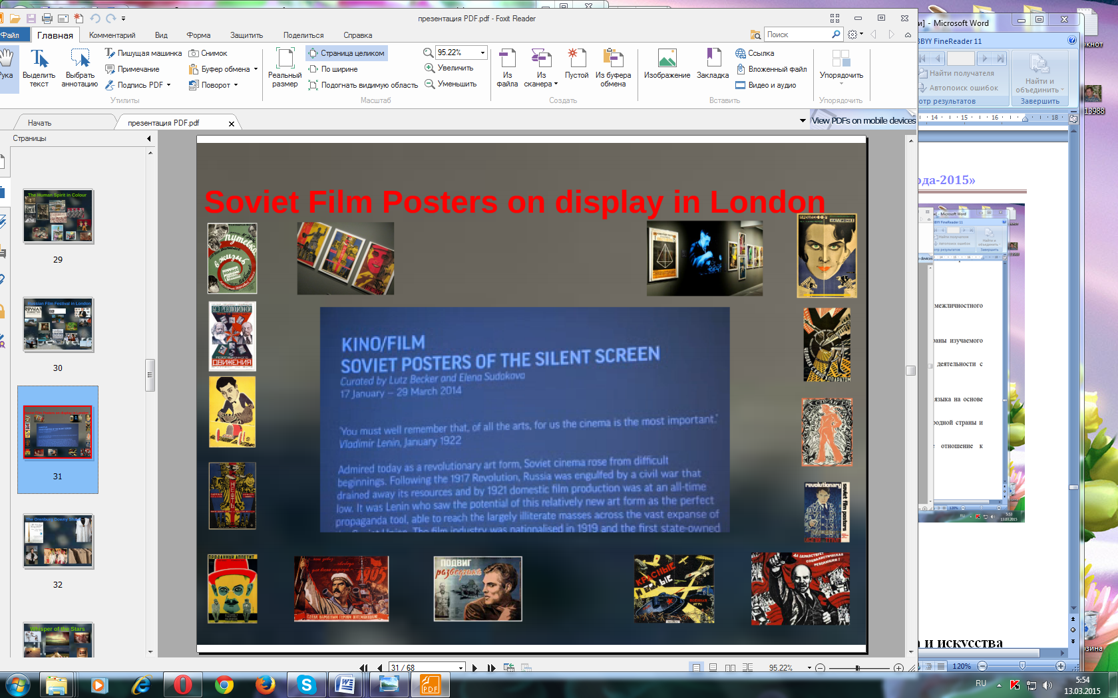Screen dimensions: 1118x698
Task: Click the document vertical scrollbar thumb
Action: [910, 370]
